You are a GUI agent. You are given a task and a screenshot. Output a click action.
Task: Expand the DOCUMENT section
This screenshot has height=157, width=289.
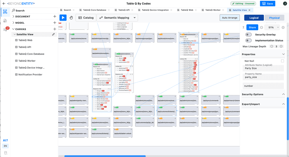(x=13, y=16)
